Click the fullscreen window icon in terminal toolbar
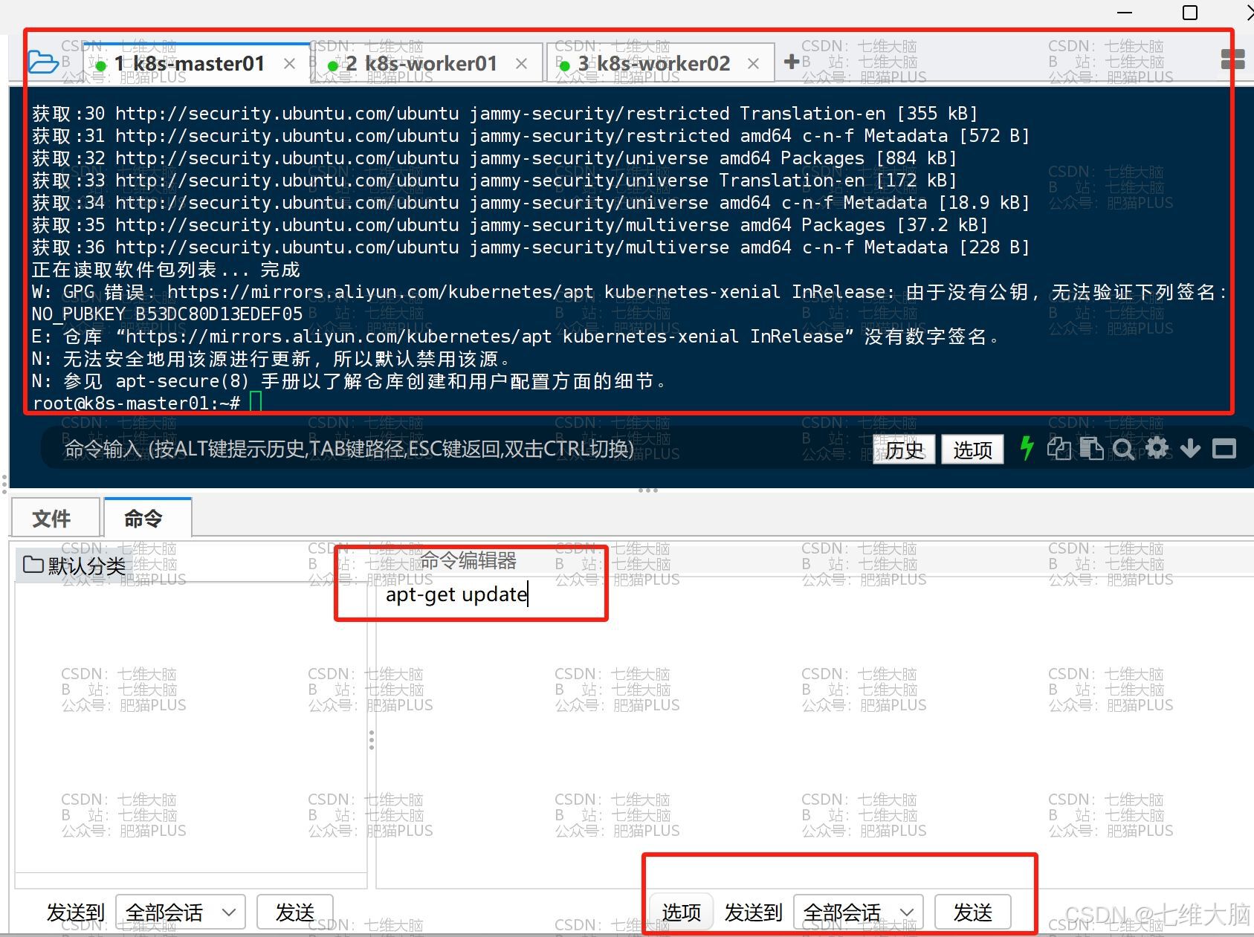1254x937 pixels. (x=1224, y=448)
